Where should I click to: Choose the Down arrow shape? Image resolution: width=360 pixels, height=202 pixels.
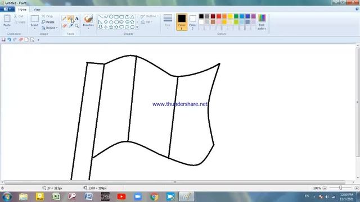tap(100, 27)
